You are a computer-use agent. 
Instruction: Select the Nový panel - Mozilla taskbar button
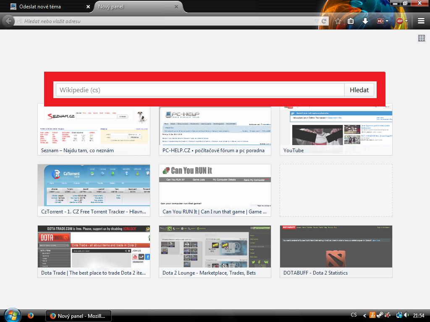[79, 316]
